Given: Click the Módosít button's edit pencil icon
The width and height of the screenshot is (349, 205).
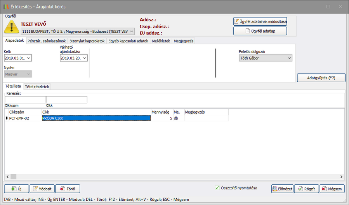Looking at the screenshot, I should 35,189.
